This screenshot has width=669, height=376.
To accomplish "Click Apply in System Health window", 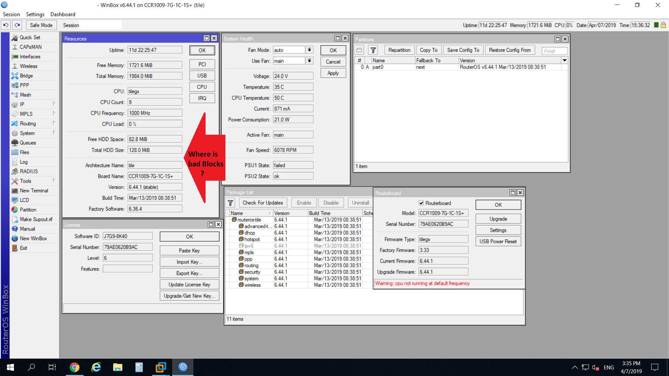I will 333,73.
